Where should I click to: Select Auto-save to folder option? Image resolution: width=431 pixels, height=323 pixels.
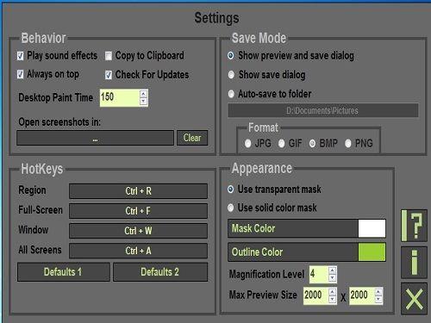point(231,94)
